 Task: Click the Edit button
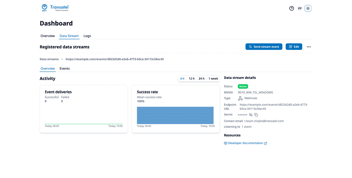294,47
